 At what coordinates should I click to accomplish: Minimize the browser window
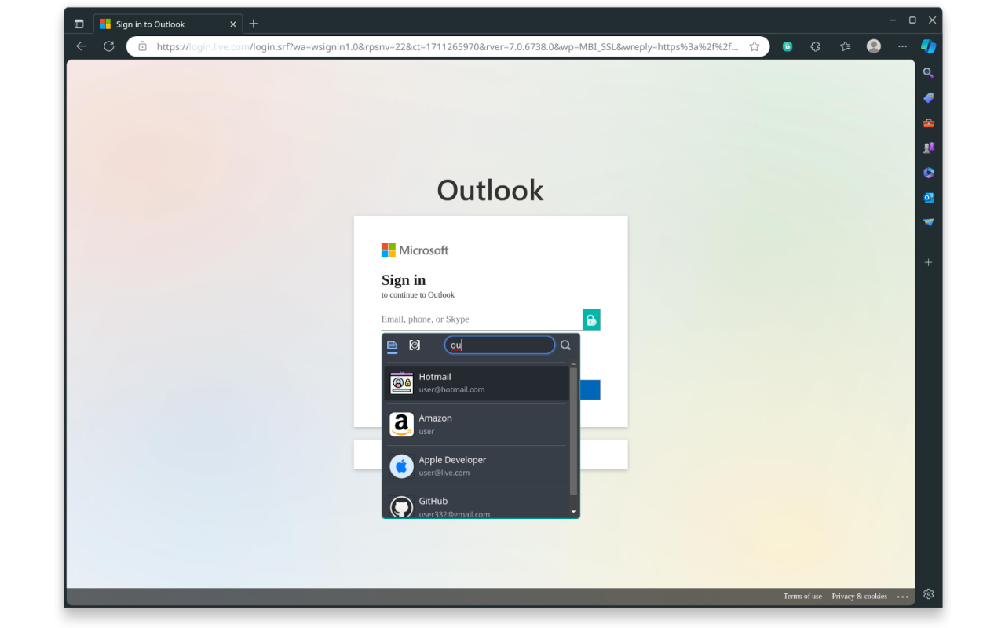(x=893, y=20)
